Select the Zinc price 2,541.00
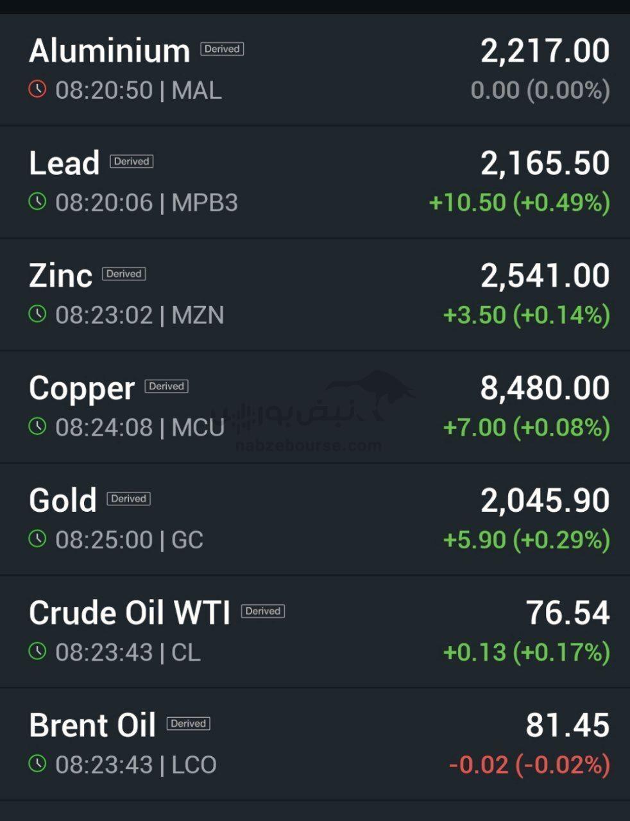This screenshot has height=821, width=630. point(545,276)
